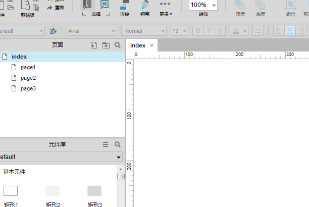The image size is (309, 207).
Task: Close the index tab
Action: (x=151, y=45)
